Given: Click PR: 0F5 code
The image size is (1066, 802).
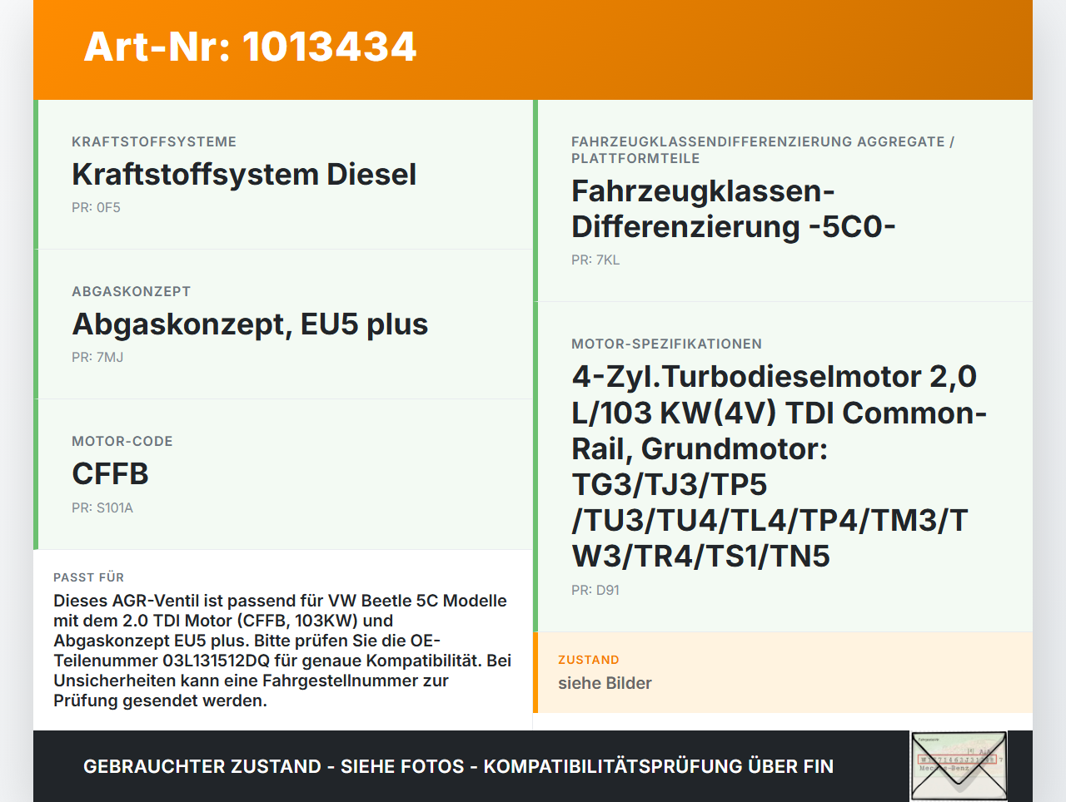Looking at the screenshot, I should pyautogui.click(x=96, y=207).
